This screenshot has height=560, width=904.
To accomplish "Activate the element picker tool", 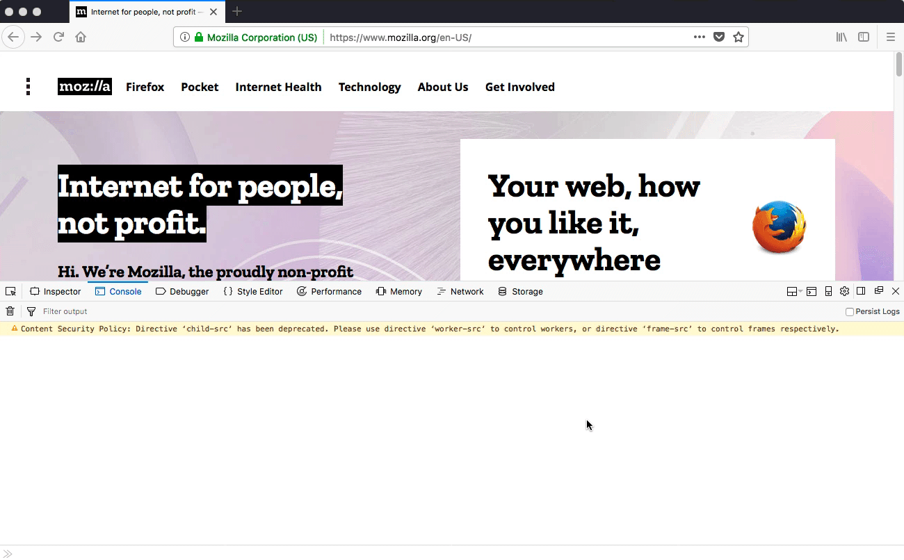I will [x=10, y=291].
